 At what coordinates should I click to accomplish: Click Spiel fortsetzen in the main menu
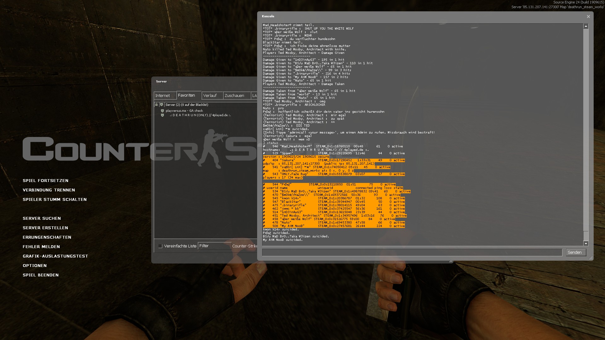[x=45, y=181]
